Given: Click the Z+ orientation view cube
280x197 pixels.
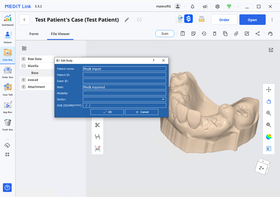Looking at the screenshot, I should [x=262, y=167].
